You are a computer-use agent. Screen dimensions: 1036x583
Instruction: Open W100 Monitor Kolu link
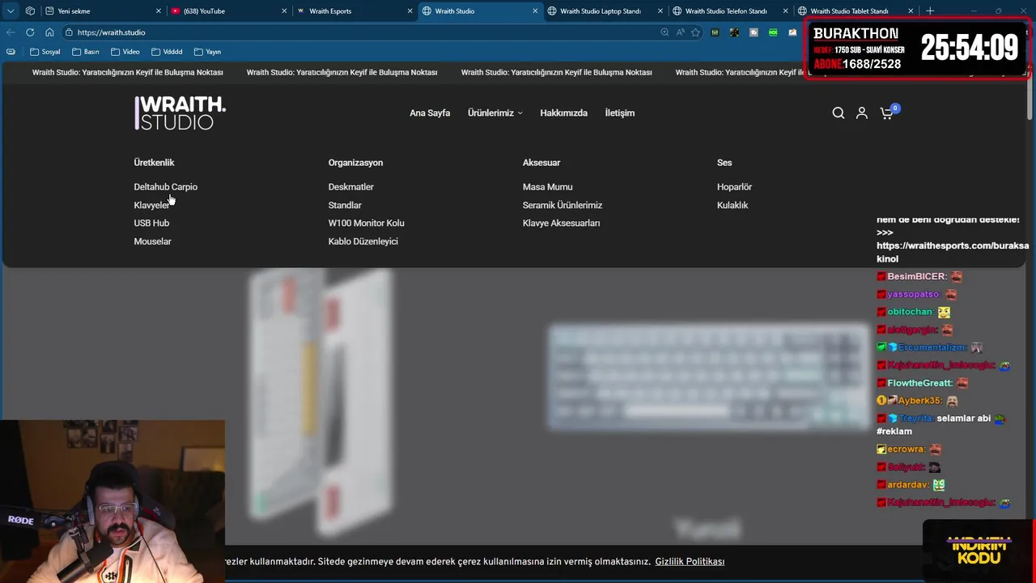[x=366, y=223]
